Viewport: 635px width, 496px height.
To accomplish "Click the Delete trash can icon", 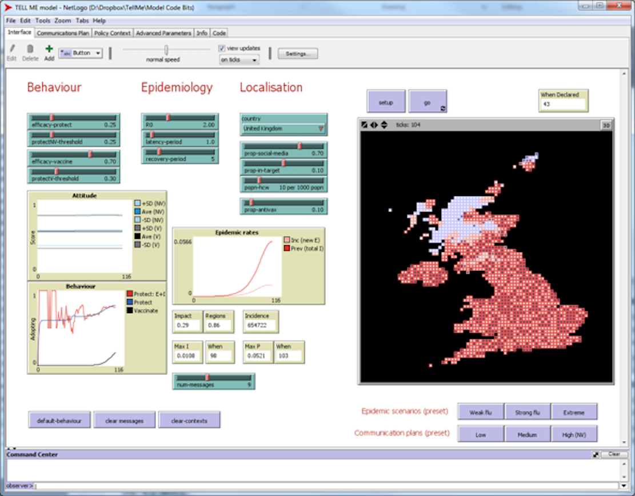I will (x=30, y=50).
